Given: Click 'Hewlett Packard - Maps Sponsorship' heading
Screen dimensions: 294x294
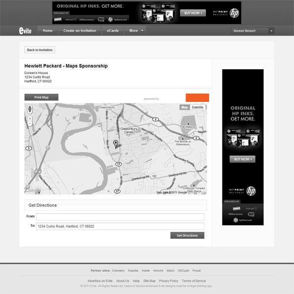Looking at the screenshot, I should point(66,66).
